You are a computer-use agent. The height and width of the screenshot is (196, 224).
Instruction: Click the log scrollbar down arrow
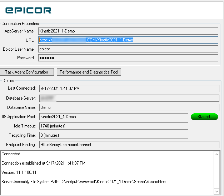click(216, 191)
